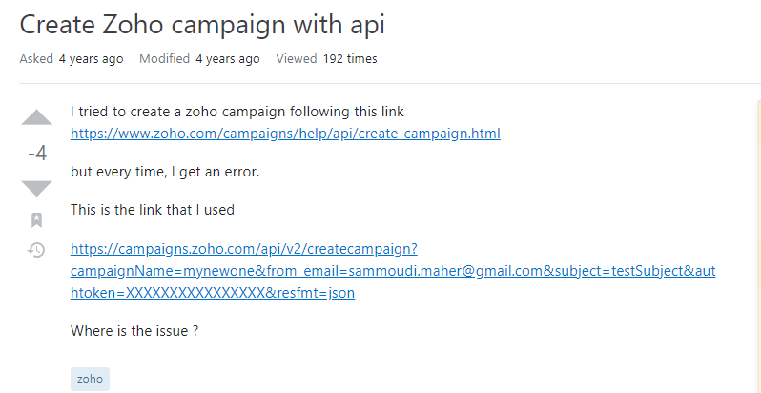Downvote the question with the down arrow
This screenshot has width=761, height=393.
pyautogui.click(x=36, y=188)
